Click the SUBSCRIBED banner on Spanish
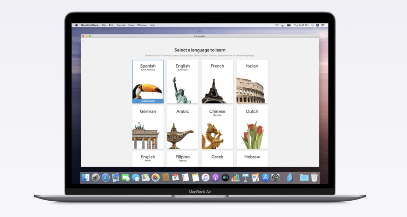Image resolution: width=407 pixels, height=217 pixels. (148, 101)
